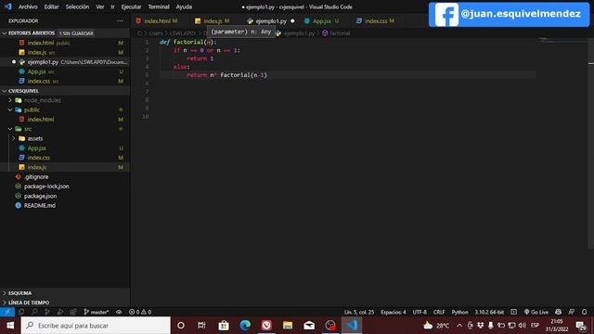
Task: Open the .gitignore file
Action: click(x=65, y=177)
